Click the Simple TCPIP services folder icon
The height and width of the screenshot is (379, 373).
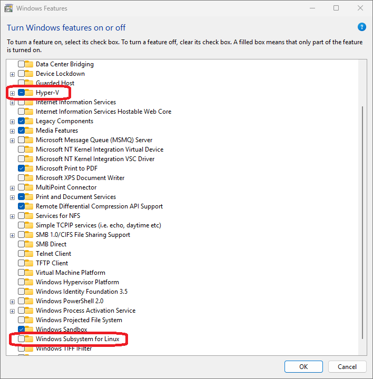pyautogui.click(x=29, y=225)
